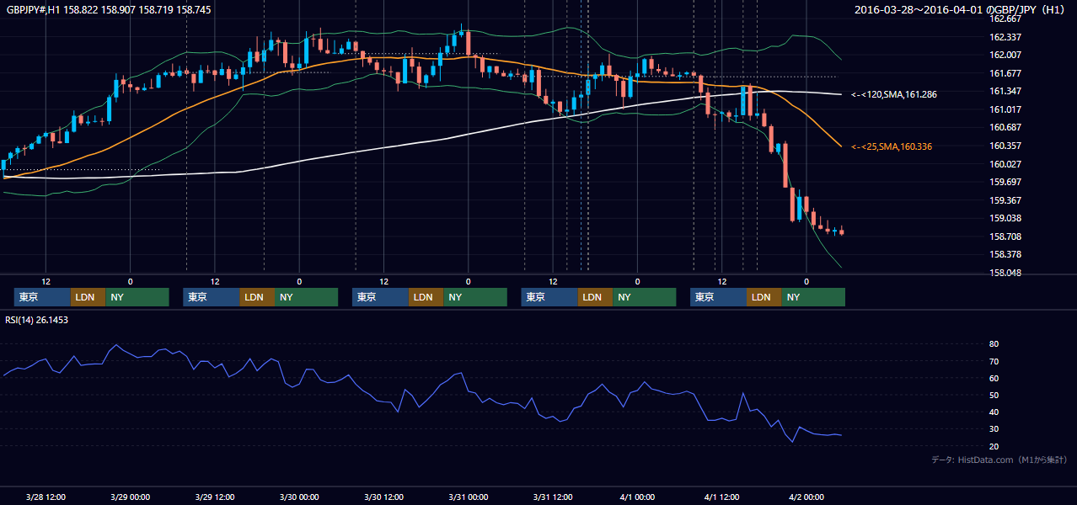Select the 3/30 12:00 date axis label

[x=383, y=497]
